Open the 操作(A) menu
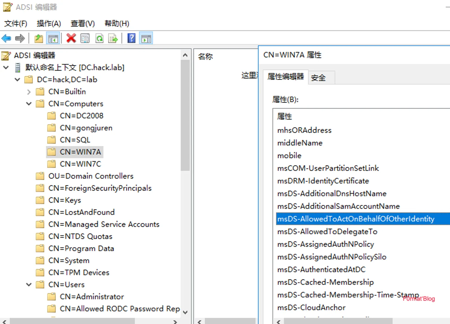 (x=49, y=24)
